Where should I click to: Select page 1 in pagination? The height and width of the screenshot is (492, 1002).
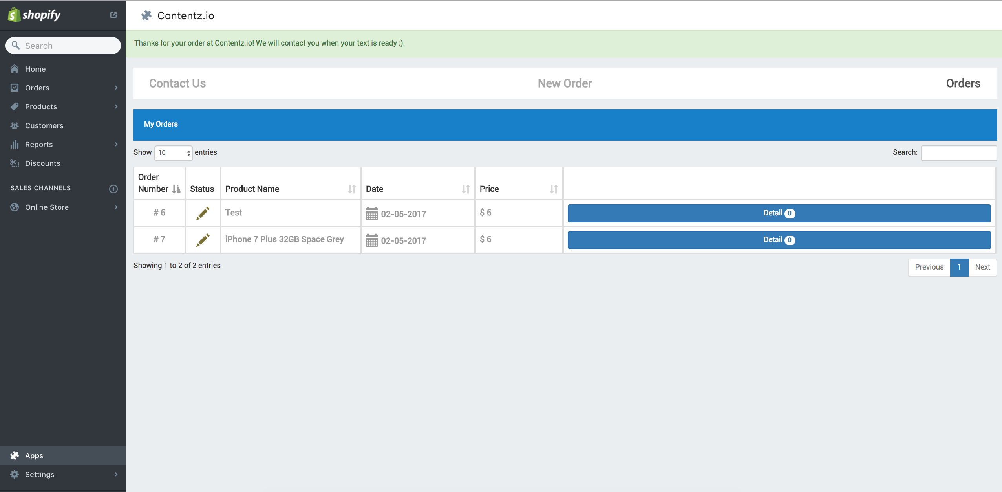click(x=959, y=267)
